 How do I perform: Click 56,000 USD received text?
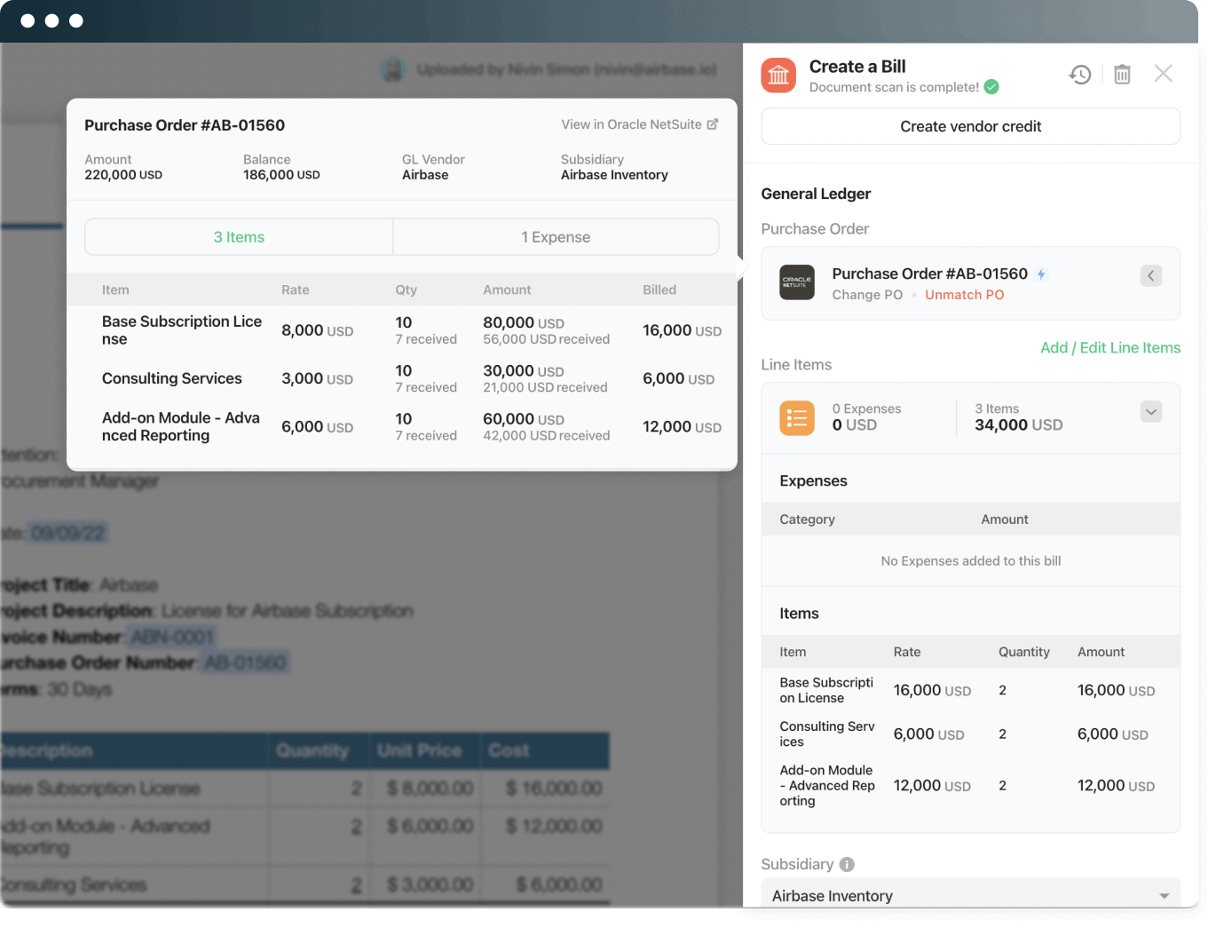546,339
